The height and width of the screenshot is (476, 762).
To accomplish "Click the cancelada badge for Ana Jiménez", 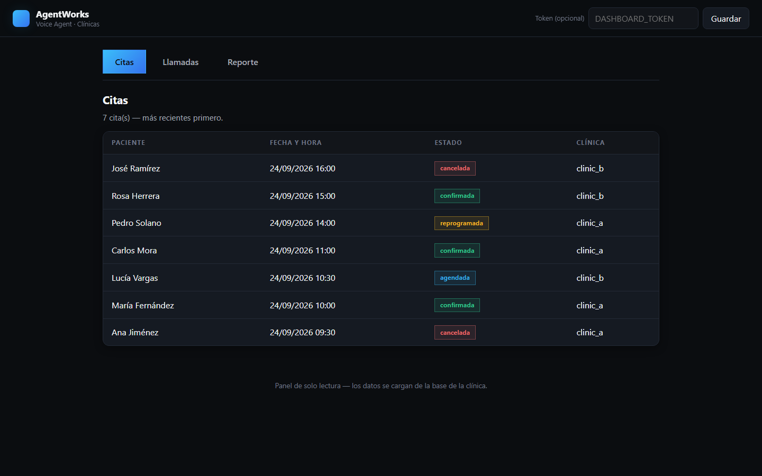I will (x=455, y=333).
